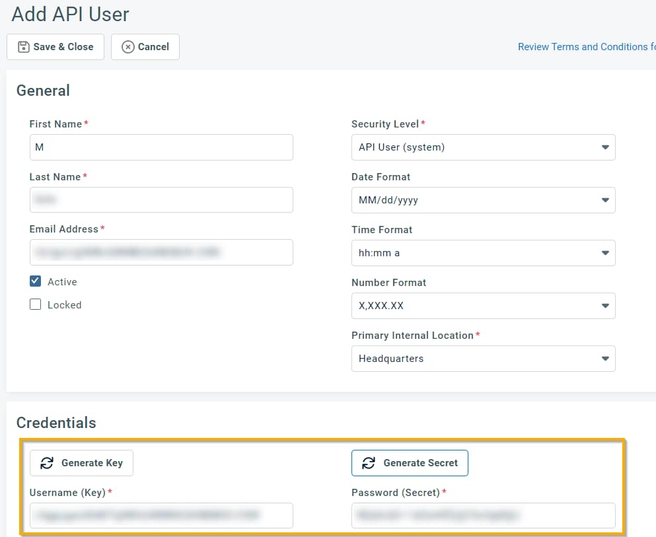Select the Username (Key) input field
The image size is (656, 537).
click(x=161, y=515)
